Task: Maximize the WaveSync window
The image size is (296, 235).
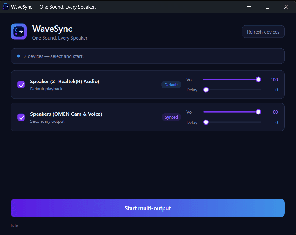Action: [267, 7]
